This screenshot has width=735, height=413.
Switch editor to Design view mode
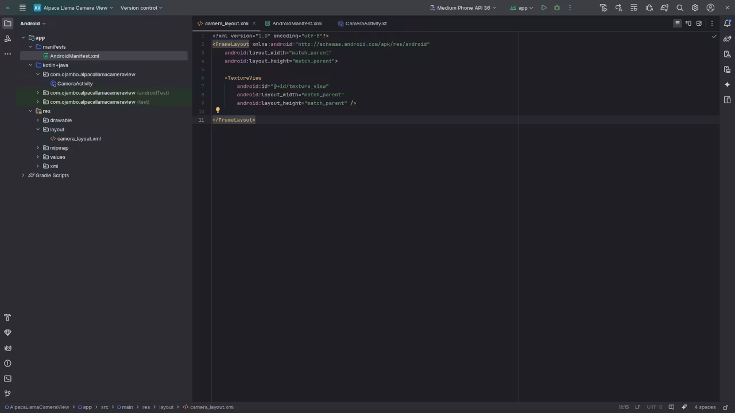(x=699, y=24)
